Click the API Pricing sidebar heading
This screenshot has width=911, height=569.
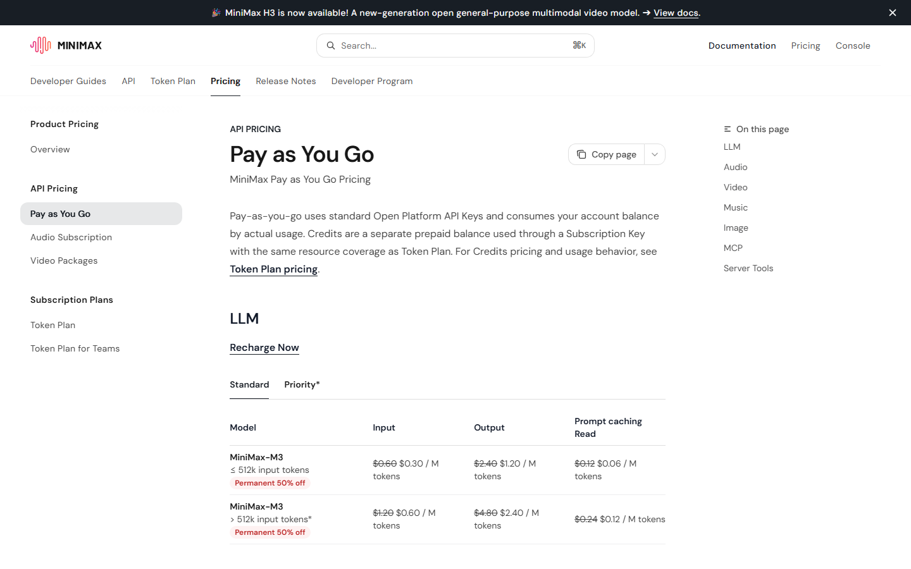[54, 188]
